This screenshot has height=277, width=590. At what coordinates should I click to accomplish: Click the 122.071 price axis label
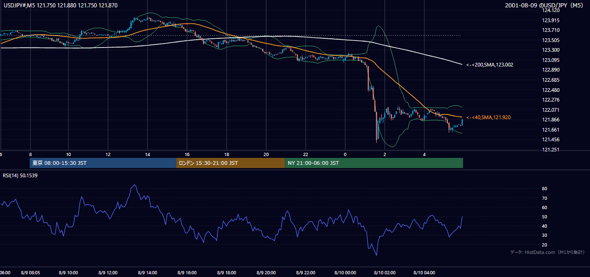coord(551,110)
